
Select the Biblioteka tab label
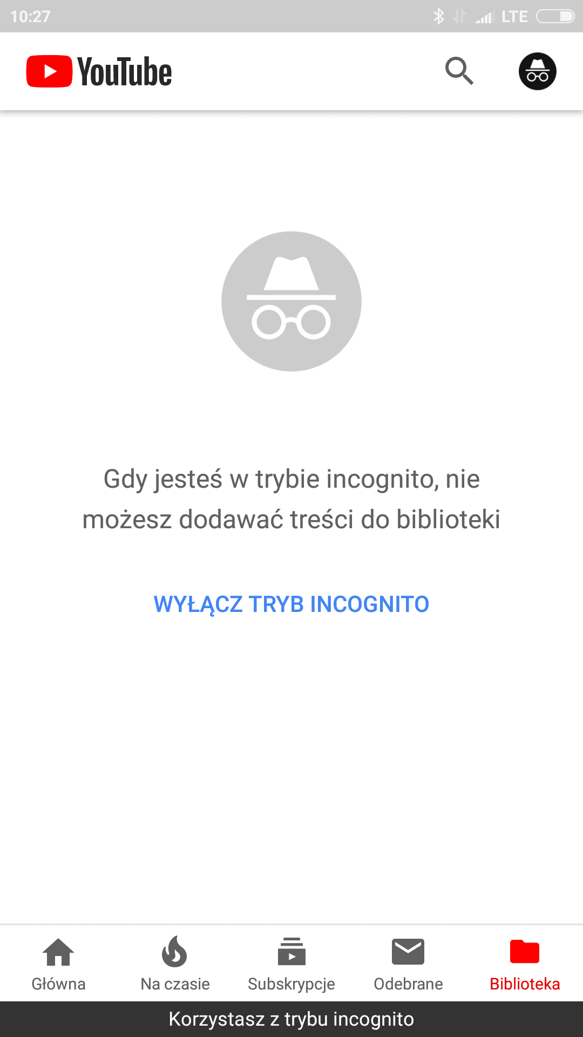pyautogui.click(x=525, y=984)
